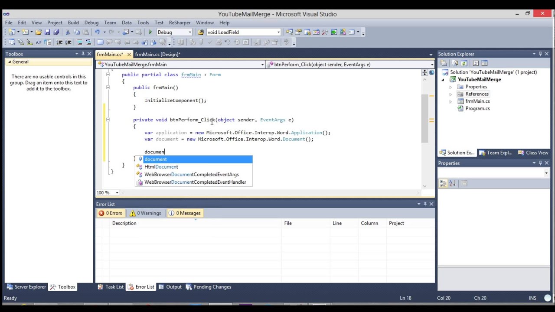Open the void LoadField find combo box

tap(278, 32)
